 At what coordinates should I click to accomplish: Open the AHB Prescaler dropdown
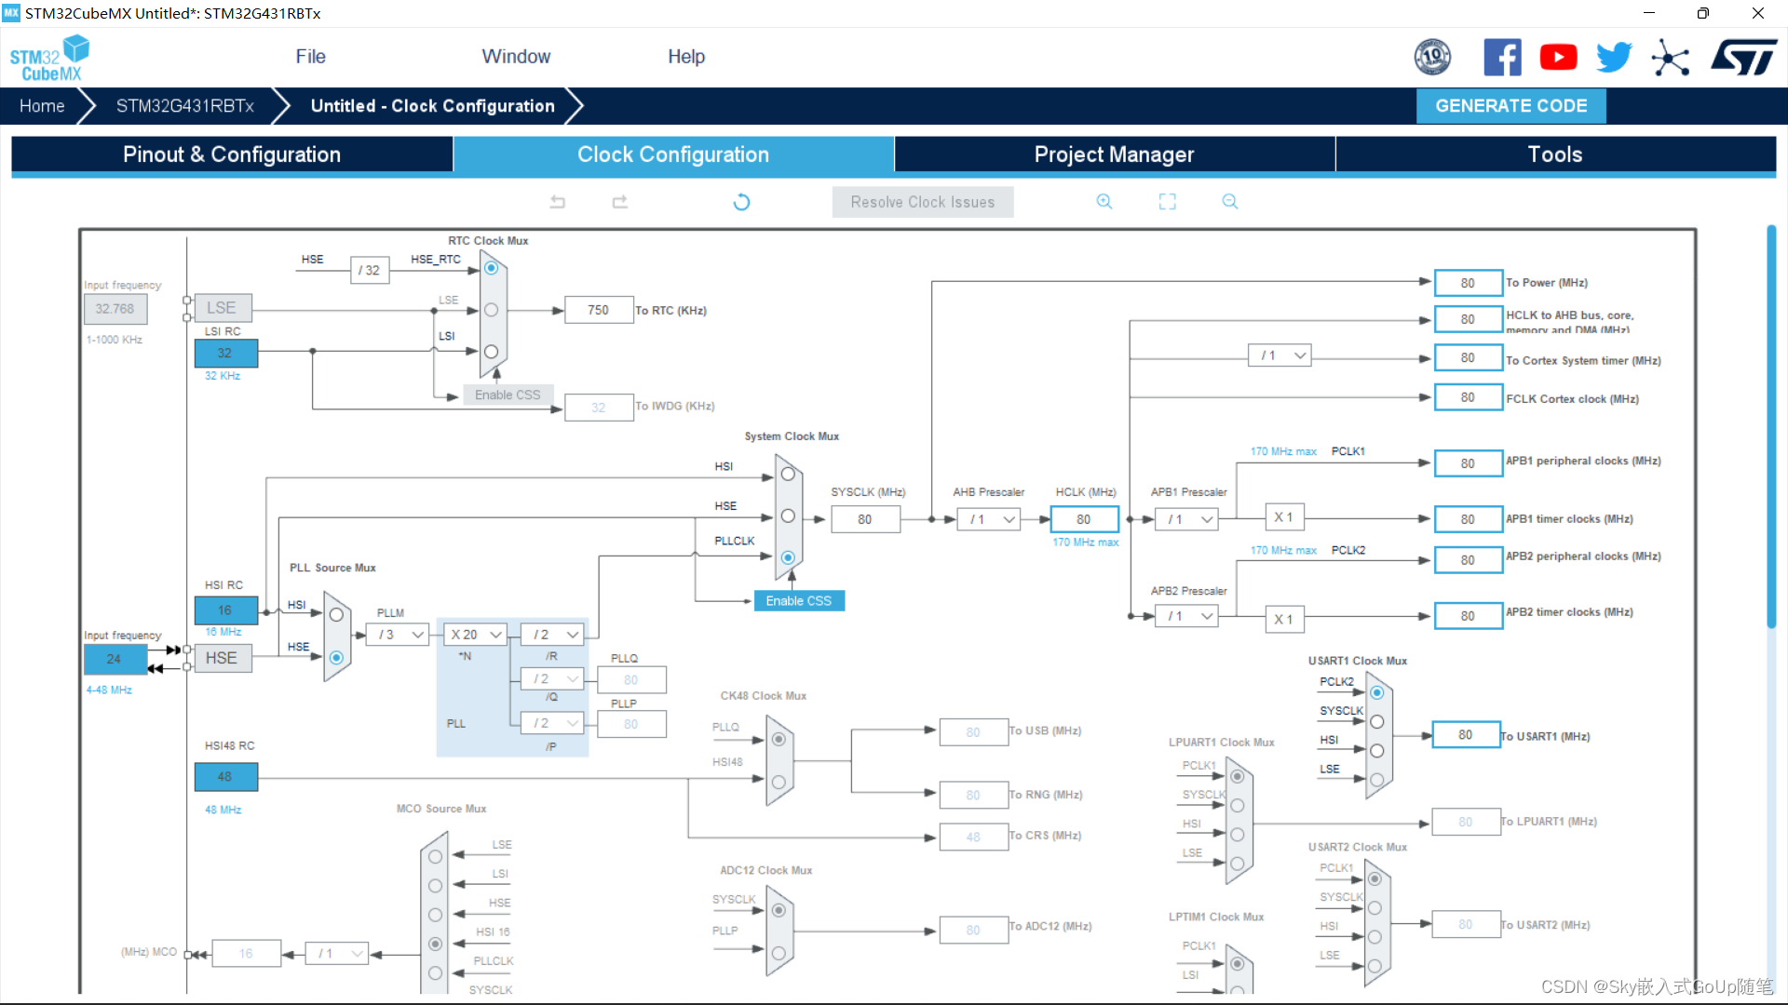pyautogui.click(x=989, y=519)
